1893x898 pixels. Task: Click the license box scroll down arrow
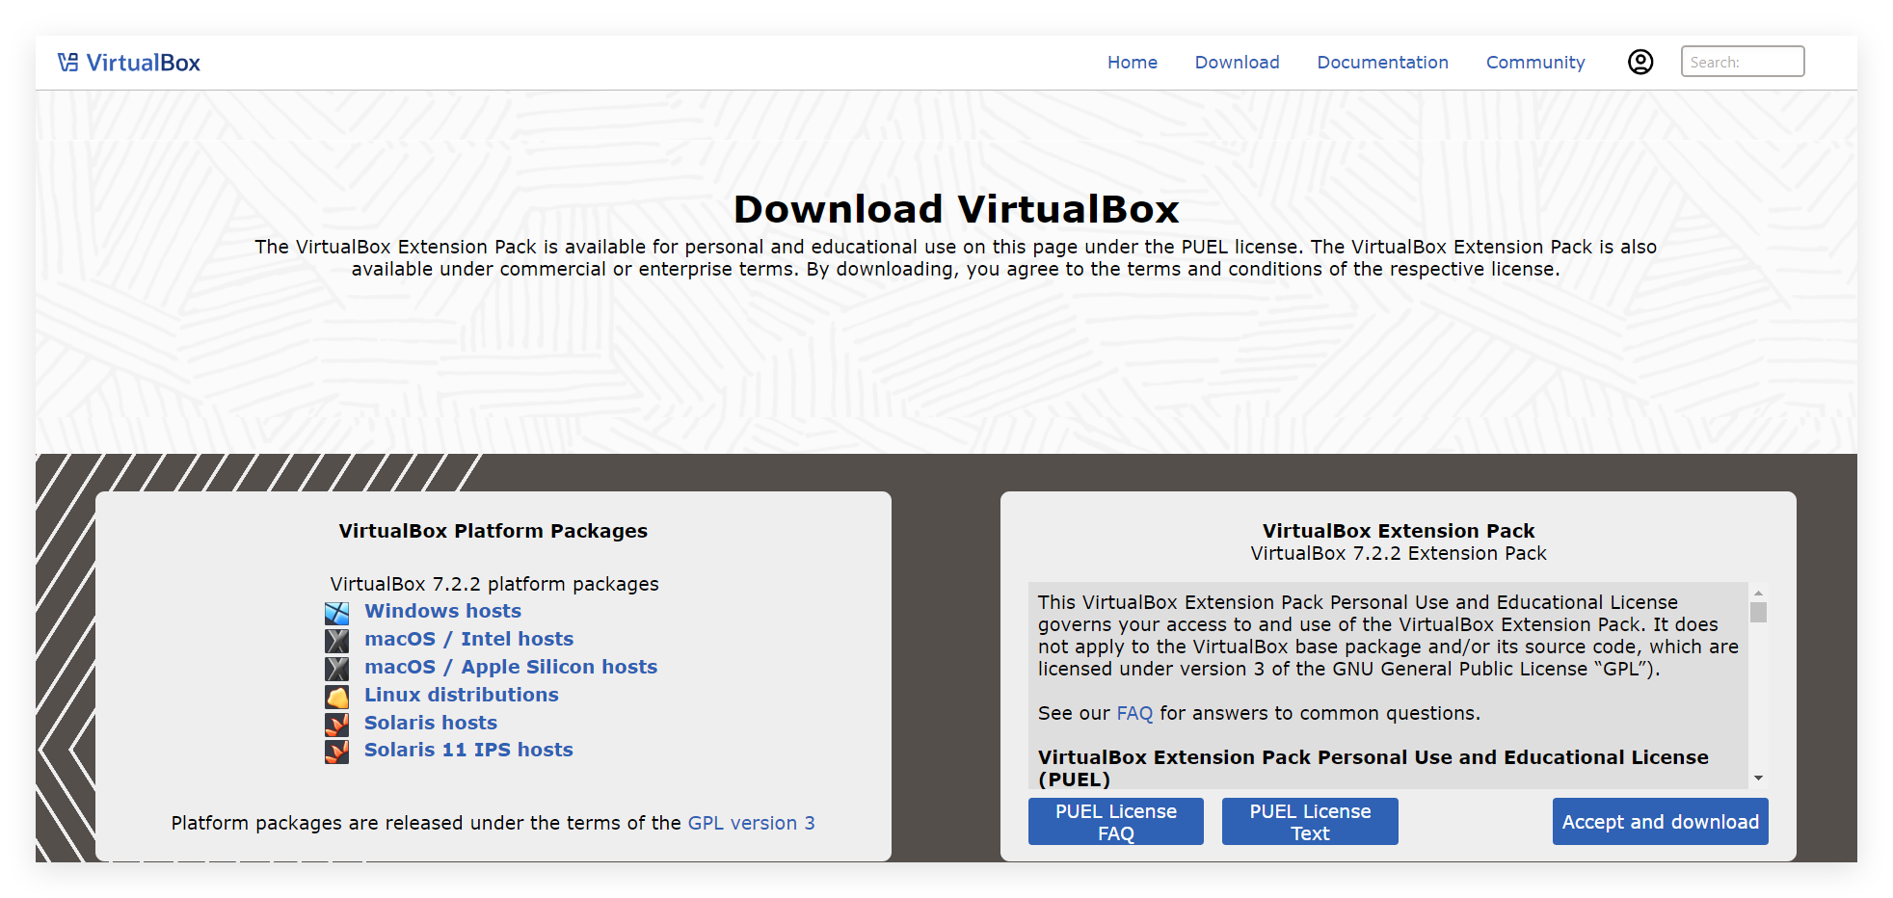pos(1758,779)
